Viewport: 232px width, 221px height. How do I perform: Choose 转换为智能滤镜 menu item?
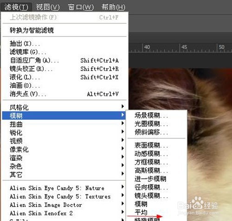pos(64,30)
